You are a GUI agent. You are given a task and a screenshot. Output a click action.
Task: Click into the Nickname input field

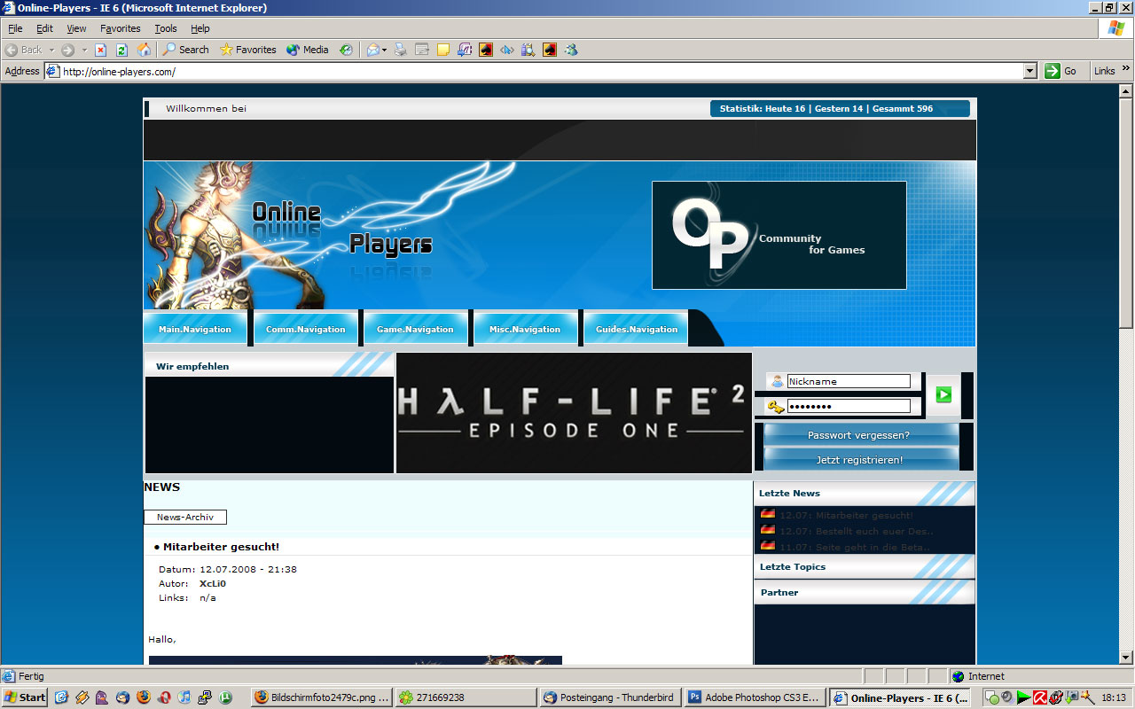click(x=848, y=381)
